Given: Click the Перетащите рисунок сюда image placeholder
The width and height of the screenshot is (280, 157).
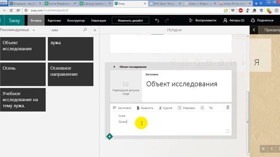Looking at the screenshot, I should click(126, 86).
